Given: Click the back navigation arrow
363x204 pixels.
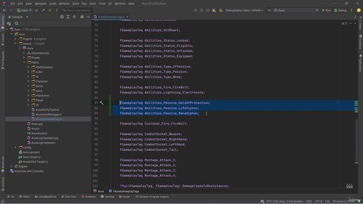Looking at the screenshot, I should (5, 10).
